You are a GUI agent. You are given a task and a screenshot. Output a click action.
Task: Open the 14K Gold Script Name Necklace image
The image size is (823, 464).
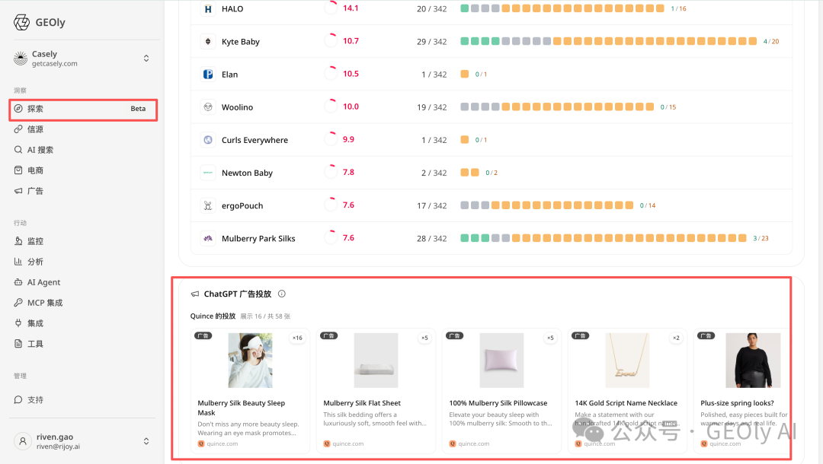coord(627,361)
